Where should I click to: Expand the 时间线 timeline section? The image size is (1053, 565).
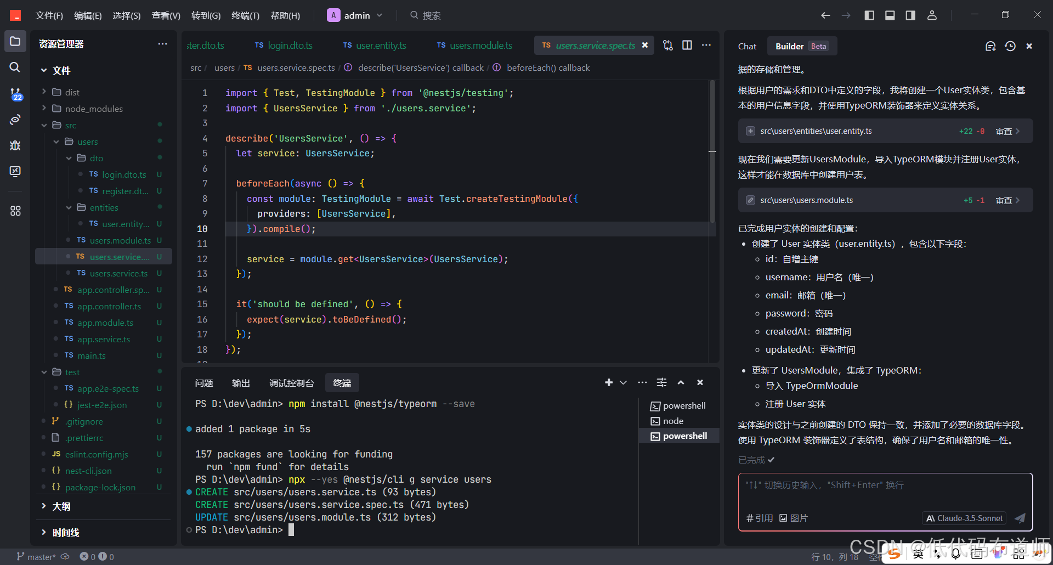click(x=65, y=533)
